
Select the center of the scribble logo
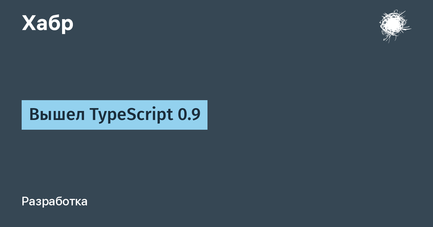[x=393, y=25]
